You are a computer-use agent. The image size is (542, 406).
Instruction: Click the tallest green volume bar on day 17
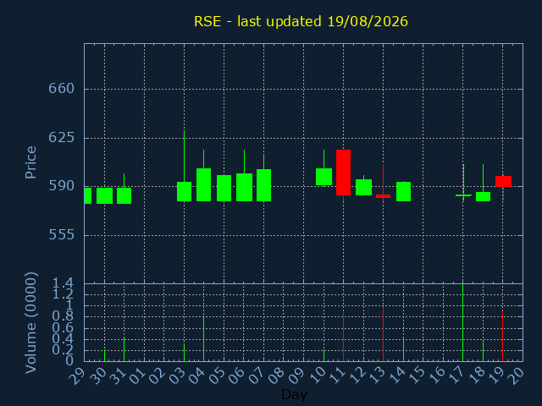click(x=463, y=323)
